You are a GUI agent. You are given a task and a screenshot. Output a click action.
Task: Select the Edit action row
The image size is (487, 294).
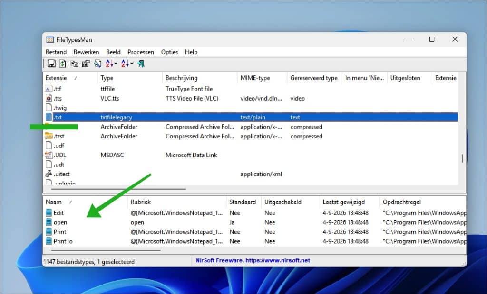[x=255, y=213]
